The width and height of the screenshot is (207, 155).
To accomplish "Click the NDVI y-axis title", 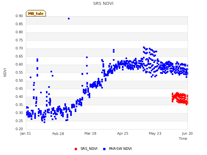I will tap(5, 72).
